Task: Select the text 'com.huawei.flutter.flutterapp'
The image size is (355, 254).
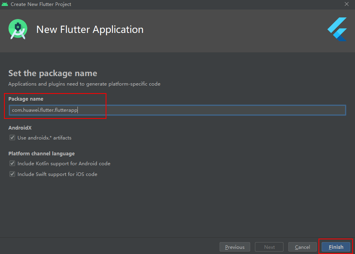Action: [44, 110]
